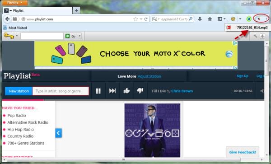The width and height of the screenshot is (271, 164).
Task: Give the song a thumbs up
Action: [x=126, y=91]
